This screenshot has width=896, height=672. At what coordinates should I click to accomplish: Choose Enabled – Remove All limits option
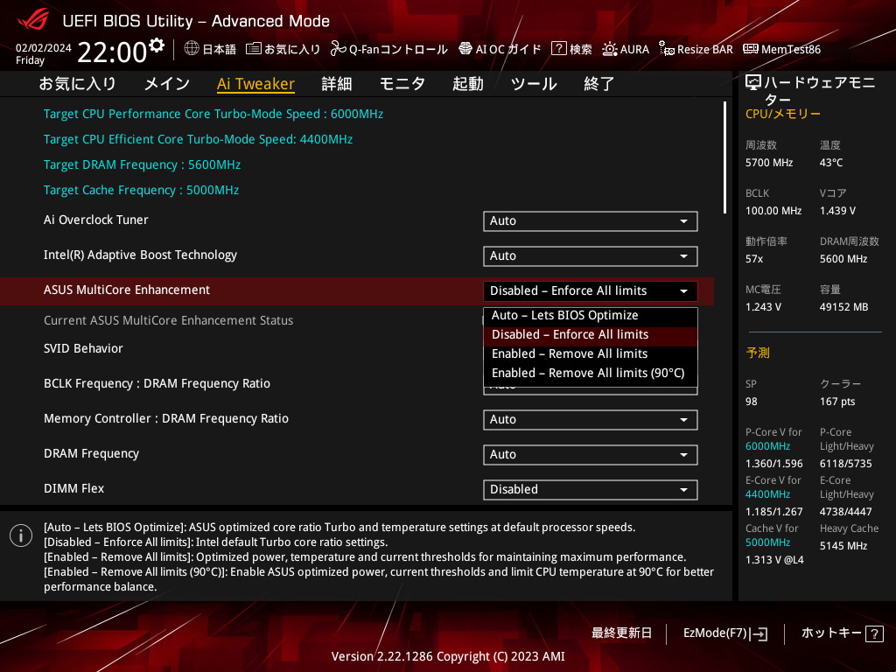point(591,354)
